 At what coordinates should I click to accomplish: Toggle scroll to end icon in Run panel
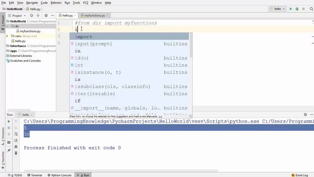(16, 140)
